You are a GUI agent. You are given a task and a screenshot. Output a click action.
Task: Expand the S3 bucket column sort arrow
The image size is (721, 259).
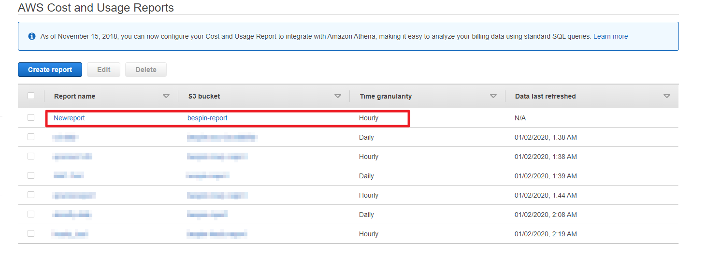[338, 96]
